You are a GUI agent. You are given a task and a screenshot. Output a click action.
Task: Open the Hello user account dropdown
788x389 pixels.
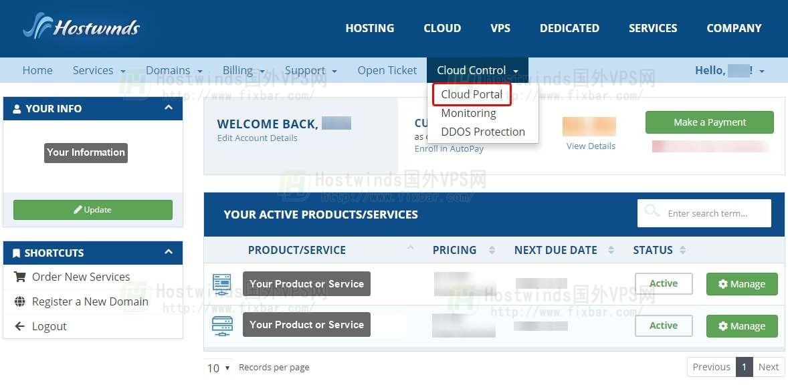pyautogui.click(x=729, y=71)
